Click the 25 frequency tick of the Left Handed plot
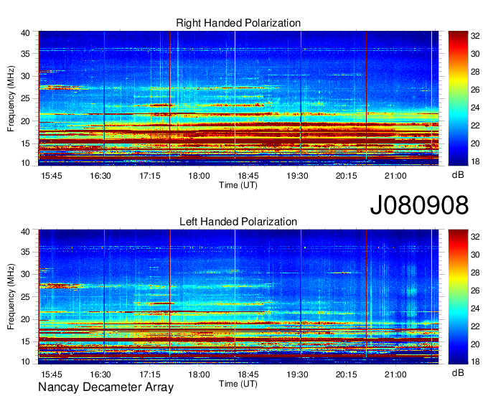 click(x=25, y=297)
